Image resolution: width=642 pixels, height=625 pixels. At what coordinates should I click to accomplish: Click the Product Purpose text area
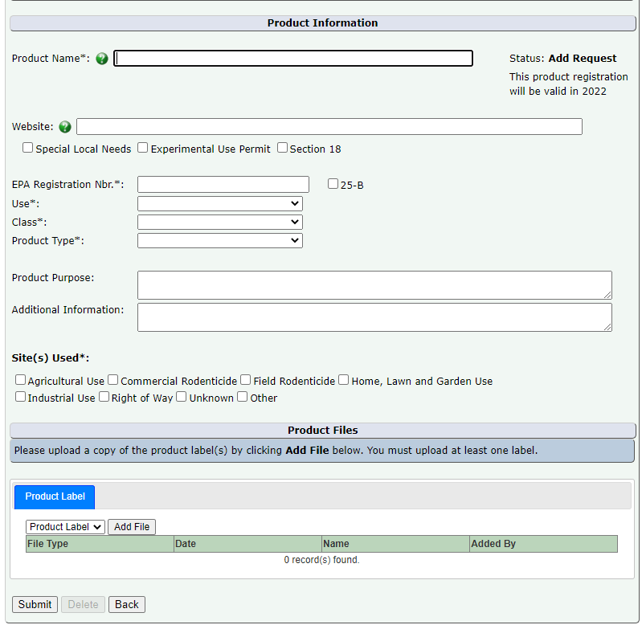pos(374,285)
